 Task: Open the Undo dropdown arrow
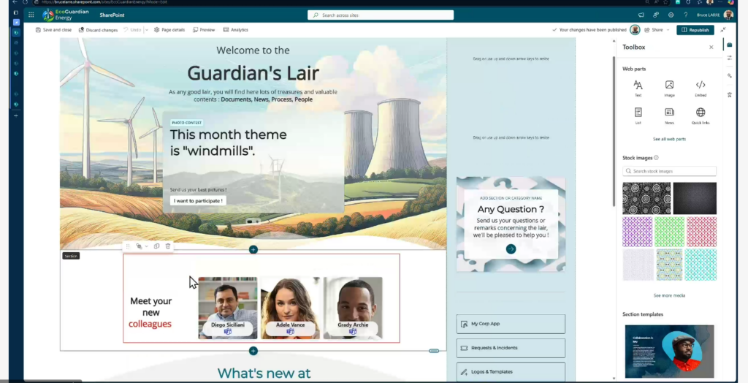point(146,30)
